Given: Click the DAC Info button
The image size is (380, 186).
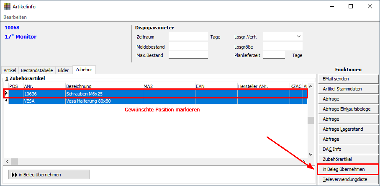Looking at the screenshot, I should pyautogui.click(x=348, y=149).
